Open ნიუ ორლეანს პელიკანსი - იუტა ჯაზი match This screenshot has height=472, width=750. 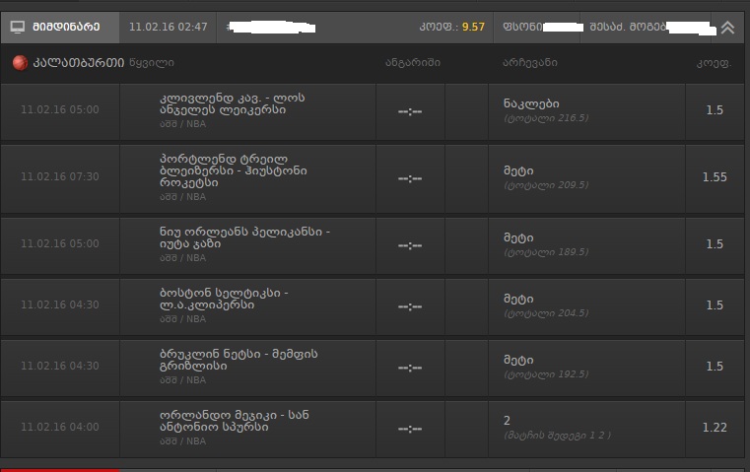coord(244,237)
